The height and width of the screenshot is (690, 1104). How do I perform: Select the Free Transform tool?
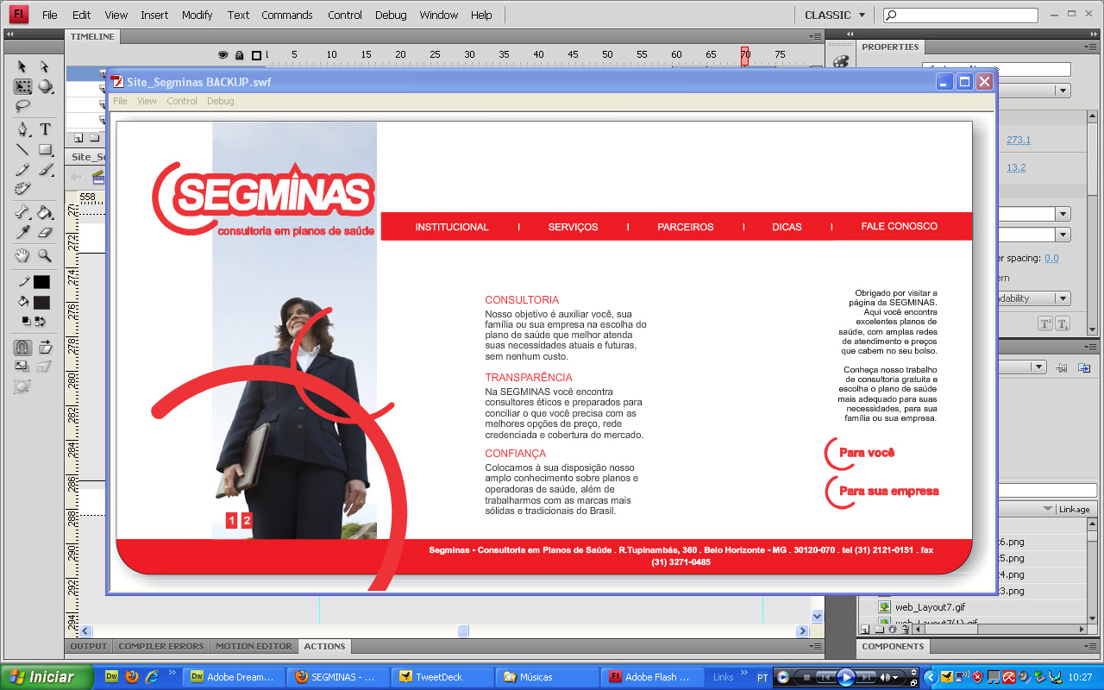point(22,86)
